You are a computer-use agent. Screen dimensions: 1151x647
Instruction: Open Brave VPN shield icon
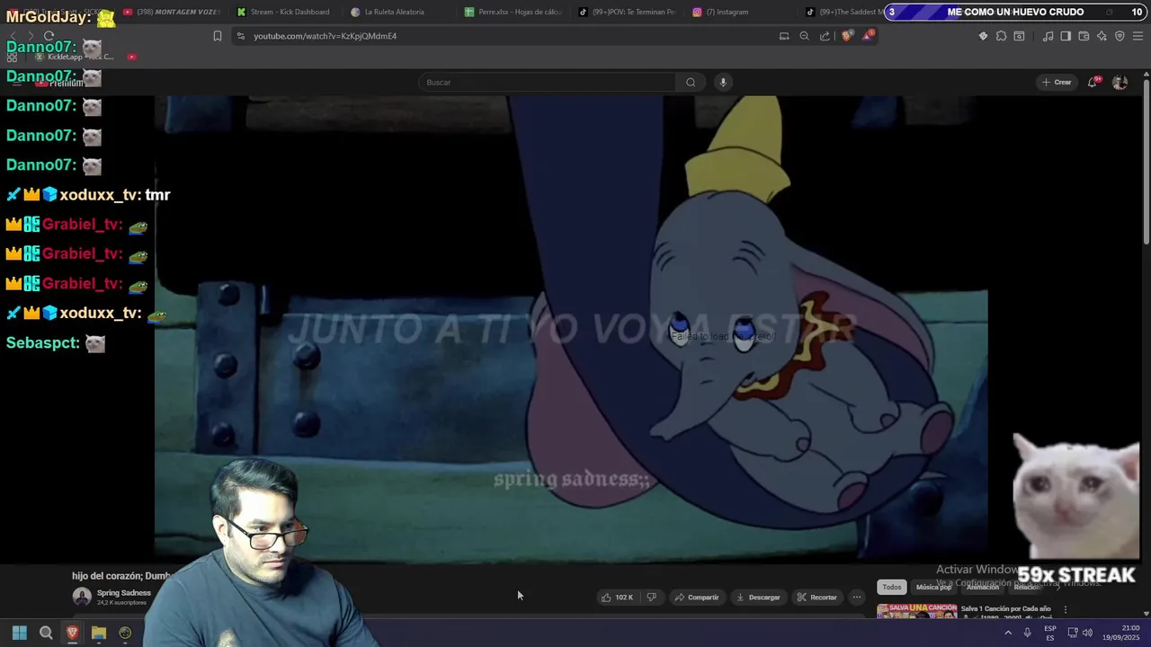click(1120, 36)
